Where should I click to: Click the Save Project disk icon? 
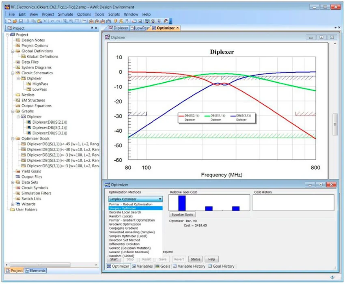coord(20,21)
